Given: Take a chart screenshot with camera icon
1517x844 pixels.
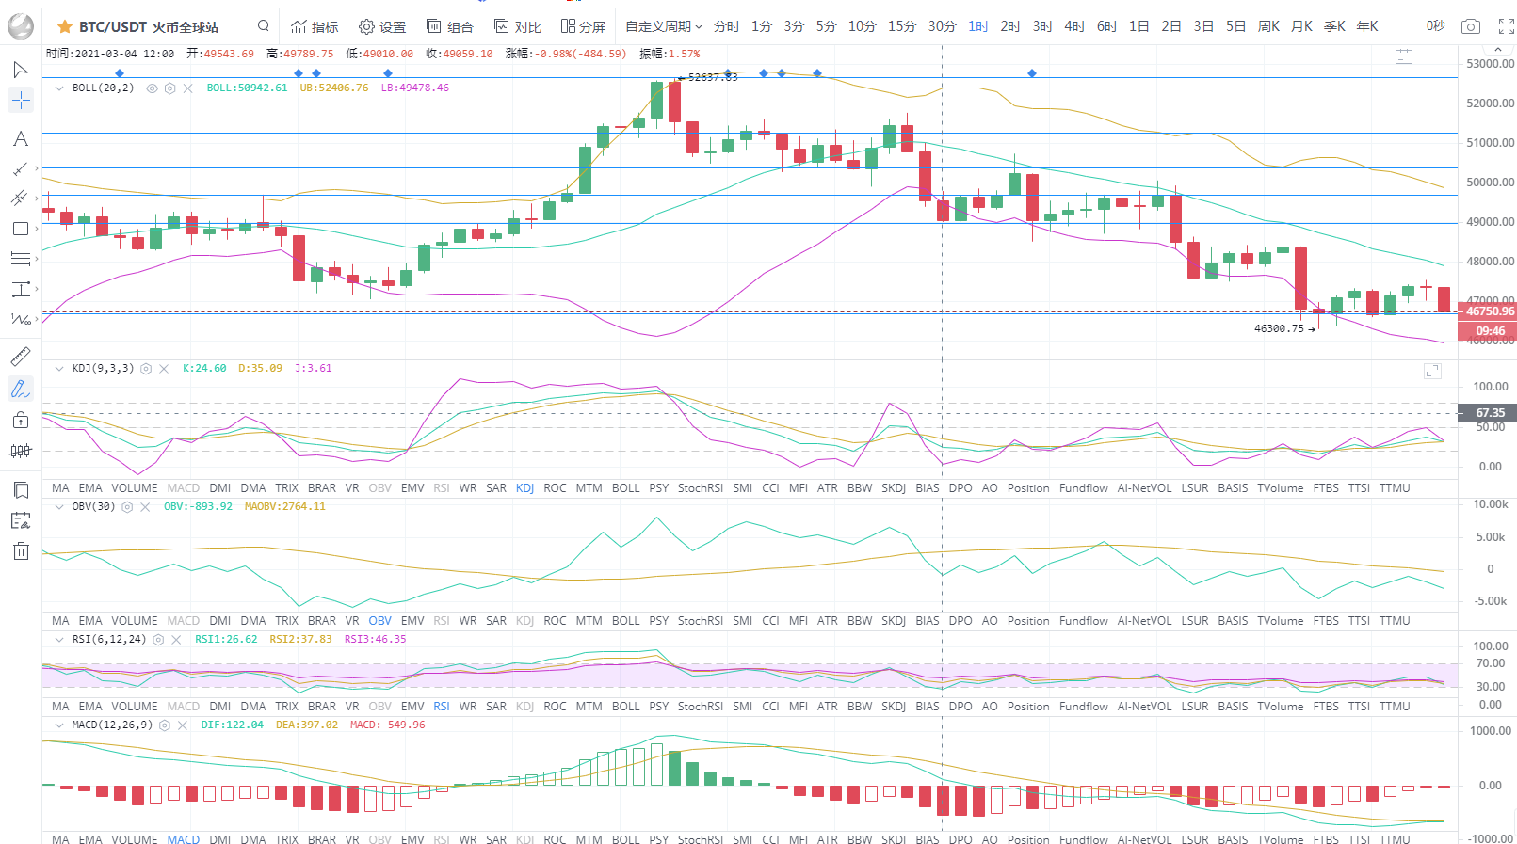Looking at the screenshot, I should point(1470,26).
